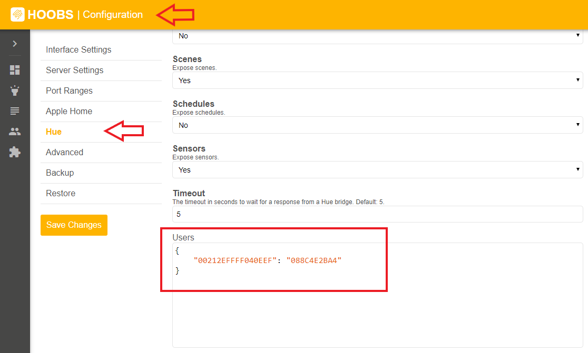Click the timeout description text

tap(279, 202)
